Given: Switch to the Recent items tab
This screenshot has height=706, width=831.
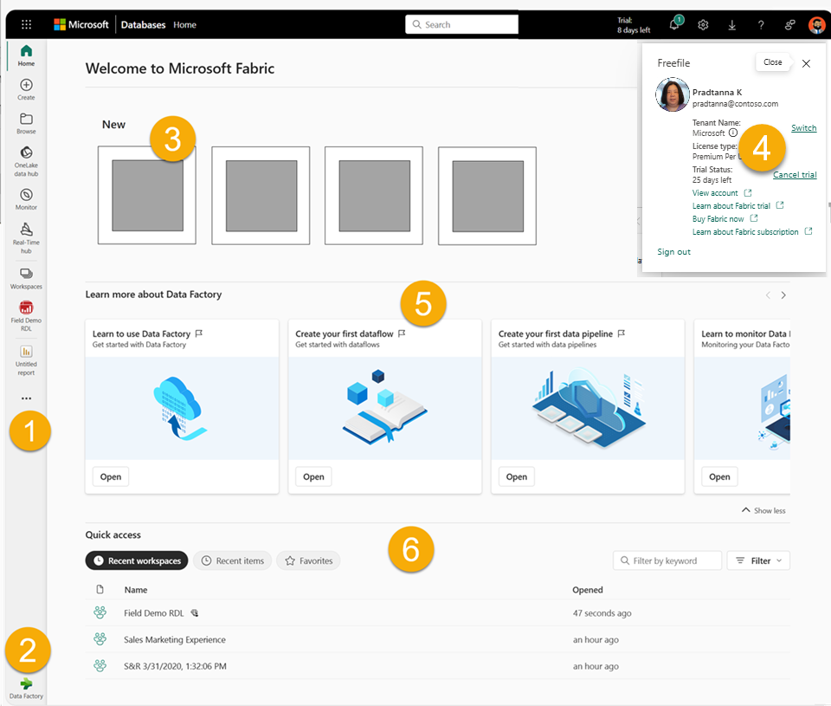Looking at the screenshot, I should coord(232,560).
